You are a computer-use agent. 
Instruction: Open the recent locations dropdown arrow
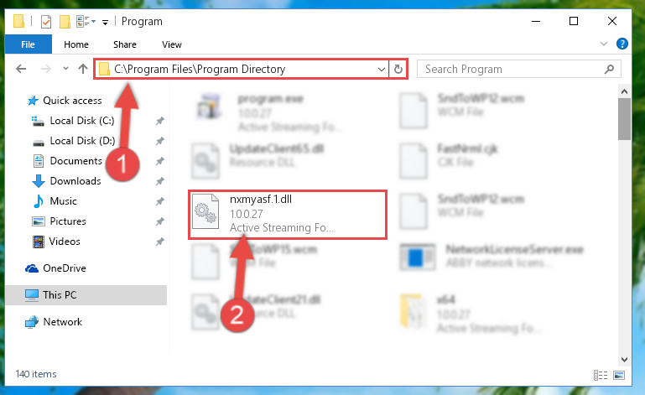coord(65,69)
